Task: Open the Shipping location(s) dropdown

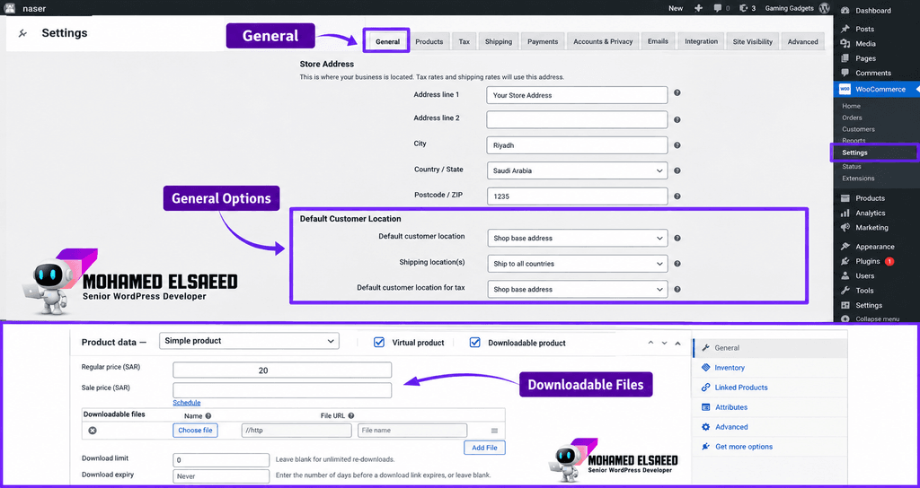Action: click(x=578, y=264)
